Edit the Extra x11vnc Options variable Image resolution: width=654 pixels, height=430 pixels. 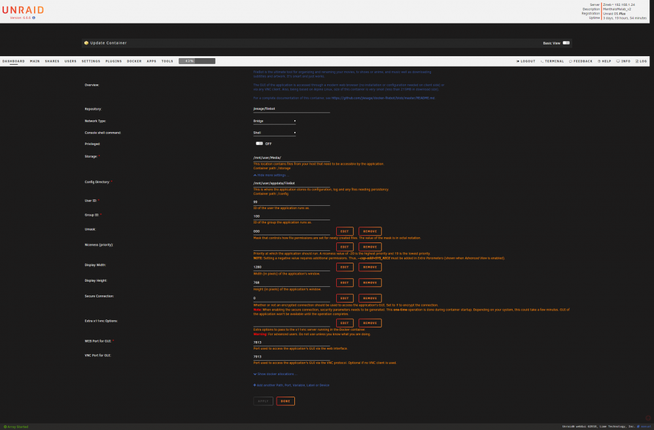pyautogui.click(x=345, y=323)
